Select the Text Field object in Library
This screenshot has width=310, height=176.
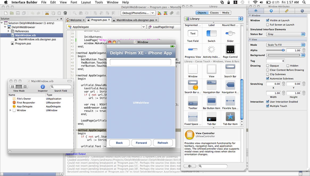pos(193,34)
